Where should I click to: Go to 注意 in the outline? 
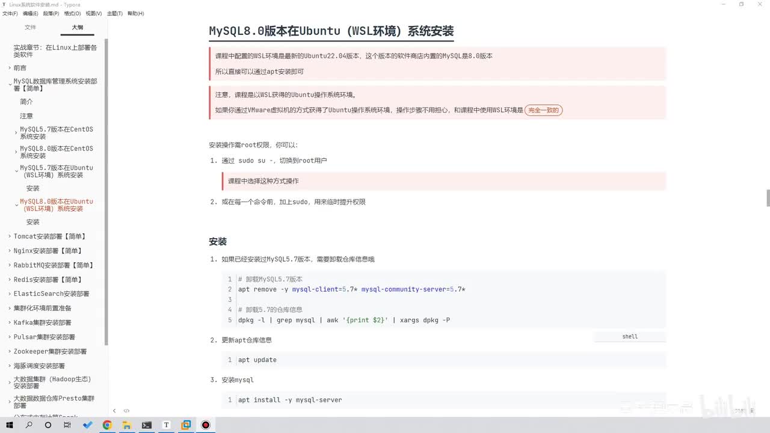(x=26, y=116)
